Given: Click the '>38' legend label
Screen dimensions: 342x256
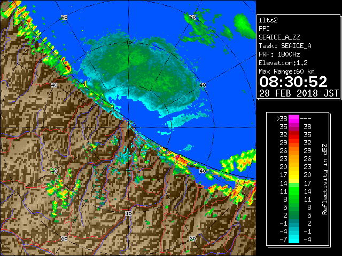Looking at the screenshot, I should pyautogui.click(x=282, y=119).
